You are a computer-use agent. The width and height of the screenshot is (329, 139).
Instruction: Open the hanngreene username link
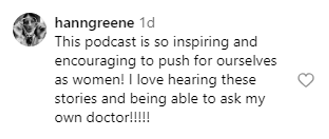coord(94,24)
